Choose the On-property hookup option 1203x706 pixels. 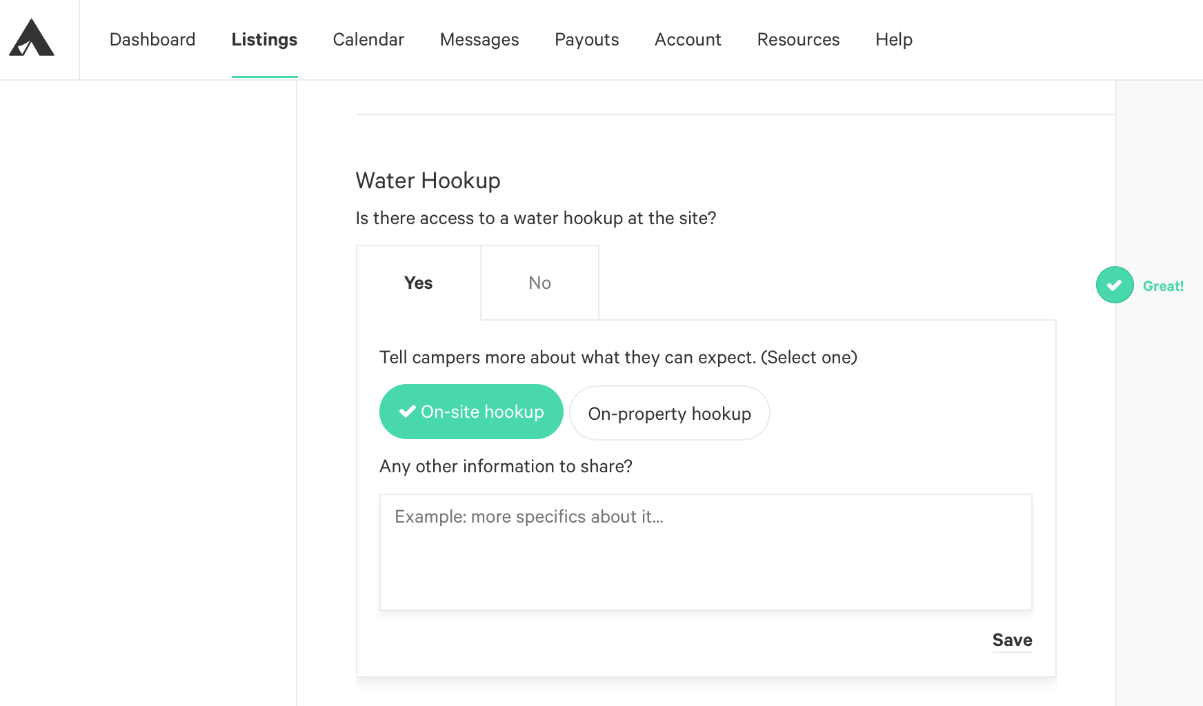(x=670, y=413)
